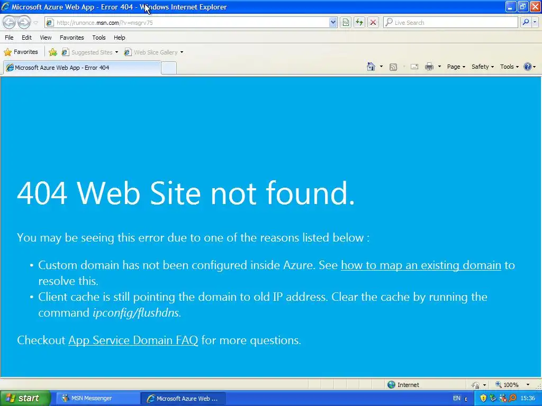
Task: Click the ipconfig/flushdns italic text
Action: point(136,313)
